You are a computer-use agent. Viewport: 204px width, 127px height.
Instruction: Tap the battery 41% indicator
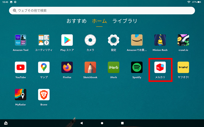[x=196, y=2]
